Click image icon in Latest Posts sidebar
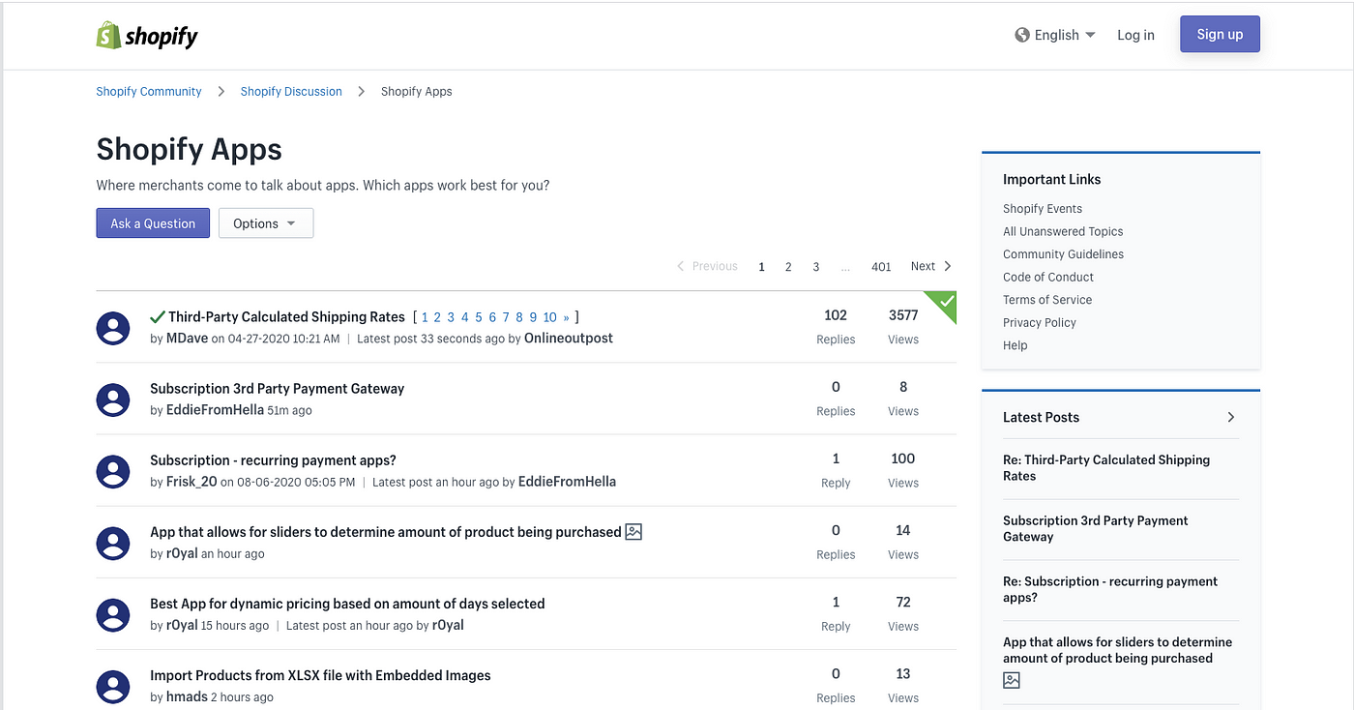 pyautogui.click(x=1012, y=680)
